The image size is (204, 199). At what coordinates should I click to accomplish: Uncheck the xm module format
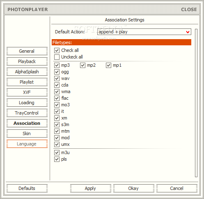point(57,118)
